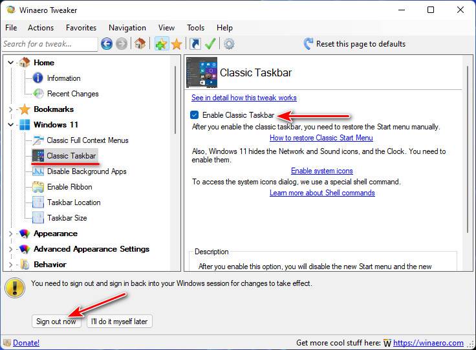The image size is (476, 350).
Task: Click the Home house icon in tree
Action: coord(25,62)
